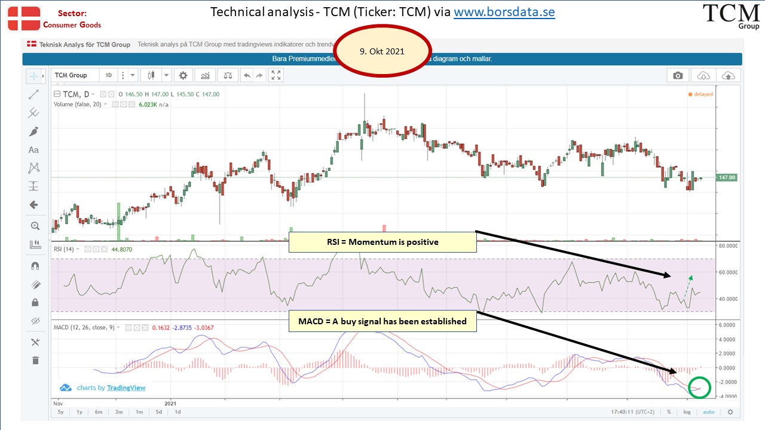Image resolution: width=765 pixels, height=430 pixels.
Task: Open chart properties gear in top toolbar
Action: click(183, 75)
